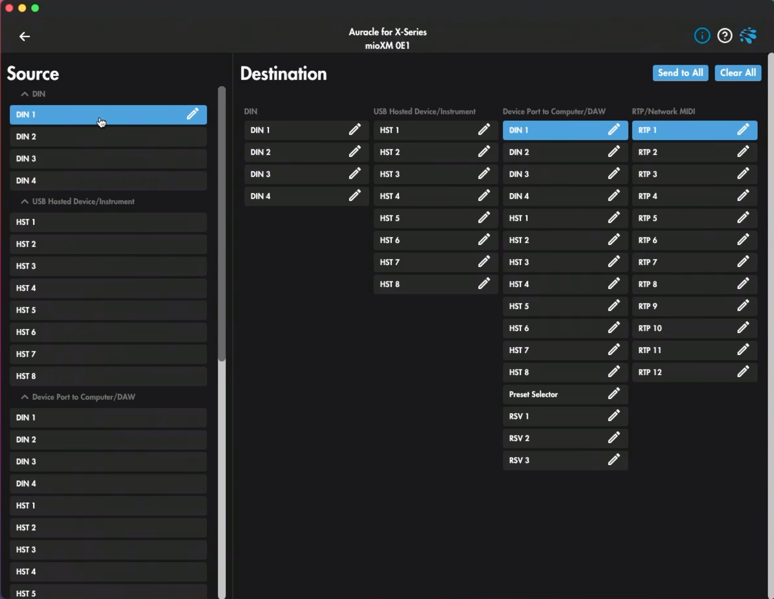The width and height of the screenshot is (774, 599).
Task: Toggle routing to destination DIN 3 in DIN column
Action: 306,174
